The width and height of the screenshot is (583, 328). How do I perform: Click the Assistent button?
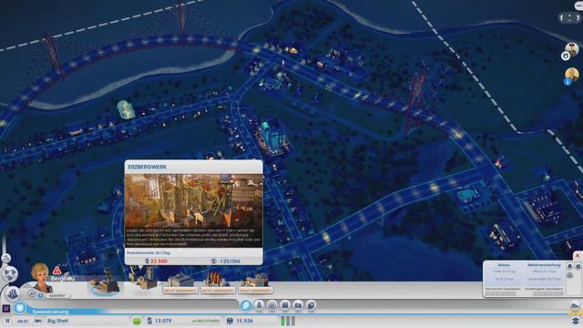pyautogui.click(x=57, y=295)
